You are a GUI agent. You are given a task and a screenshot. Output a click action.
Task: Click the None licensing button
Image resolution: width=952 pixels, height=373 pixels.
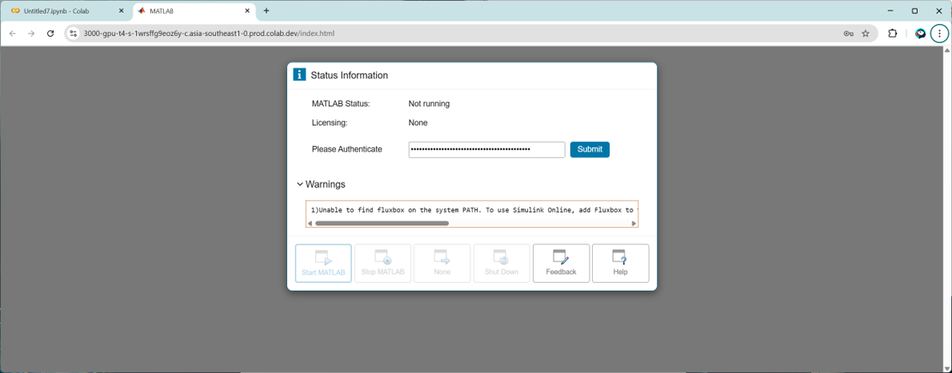pyautogui.click(x=442, y=264)
